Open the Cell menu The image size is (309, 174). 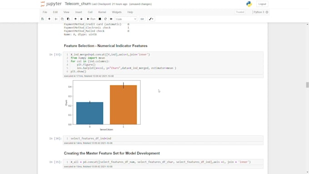click(90, 12)
